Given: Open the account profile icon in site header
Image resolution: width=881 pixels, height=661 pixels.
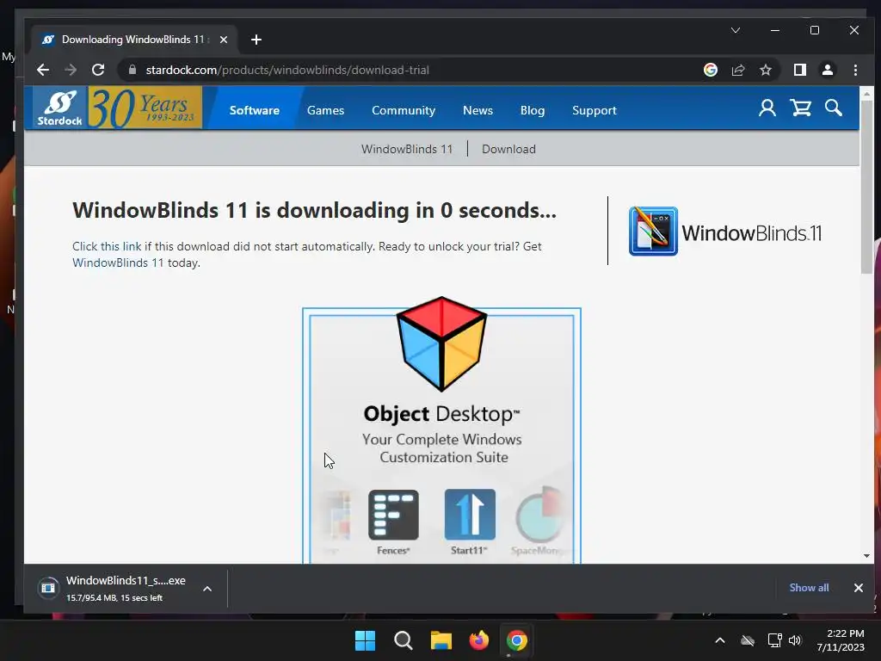Looking at the screenshot, I should [x=767, y=108].
